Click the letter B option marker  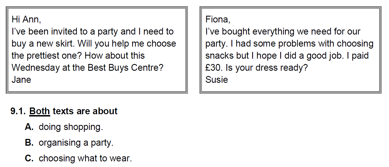(29, 143)
